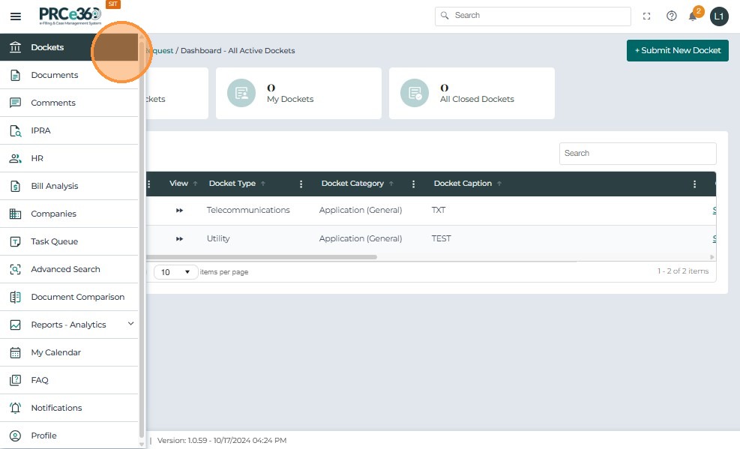
Task: Open the L1 user avatar
Action: 719,16
